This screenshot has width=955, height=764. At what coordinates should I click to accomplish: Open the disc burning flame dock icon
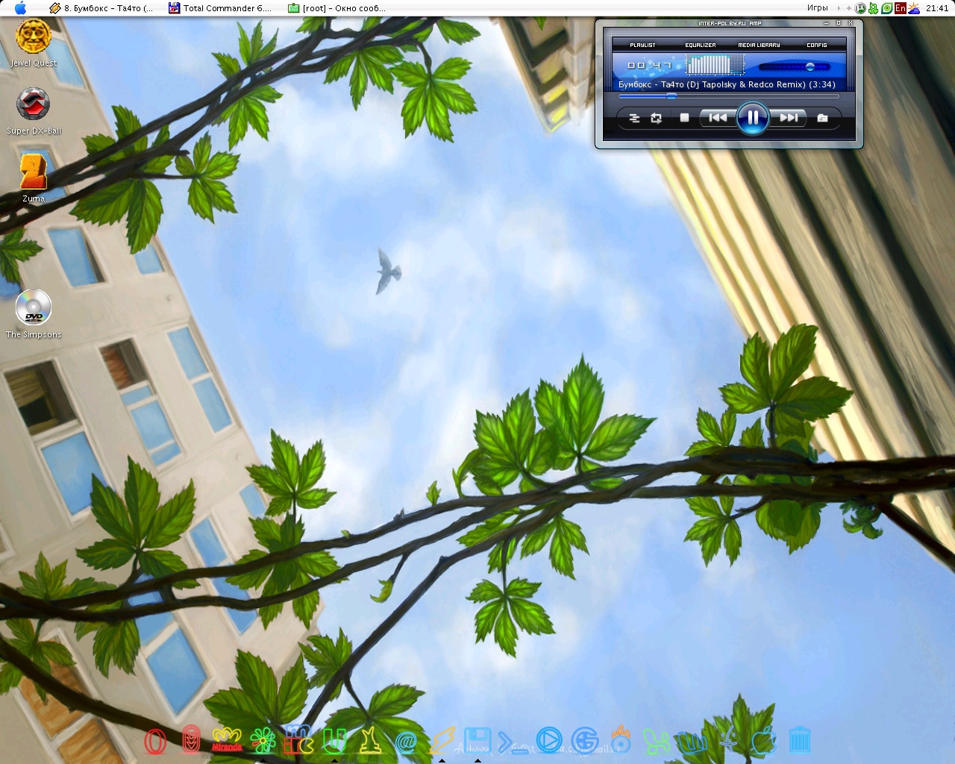tap(621, 739)
